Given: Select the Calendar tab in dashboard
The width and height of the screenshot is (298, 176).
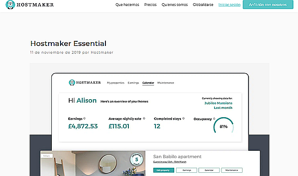Looking at the screenshot, I should [148, 83].
